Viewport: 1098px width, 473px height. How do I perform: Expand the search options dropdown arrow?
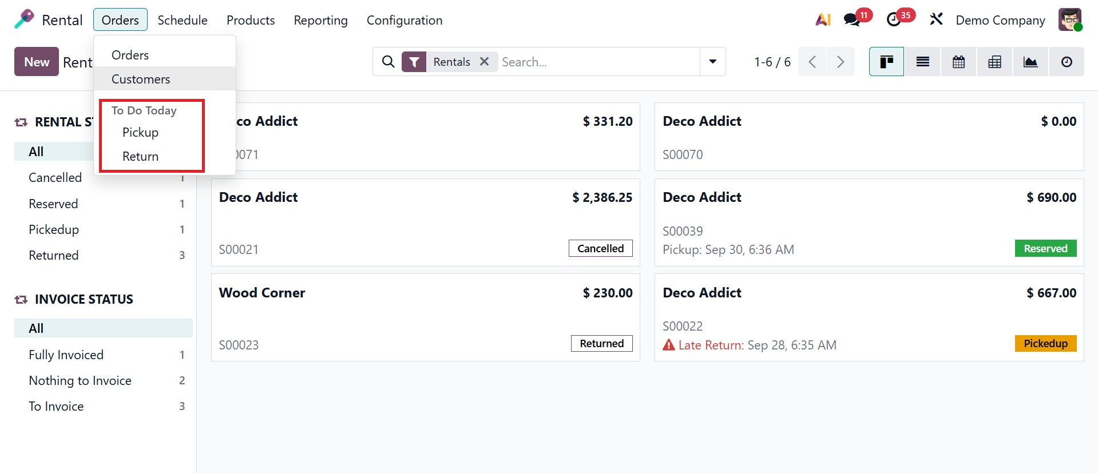point(712,62)
